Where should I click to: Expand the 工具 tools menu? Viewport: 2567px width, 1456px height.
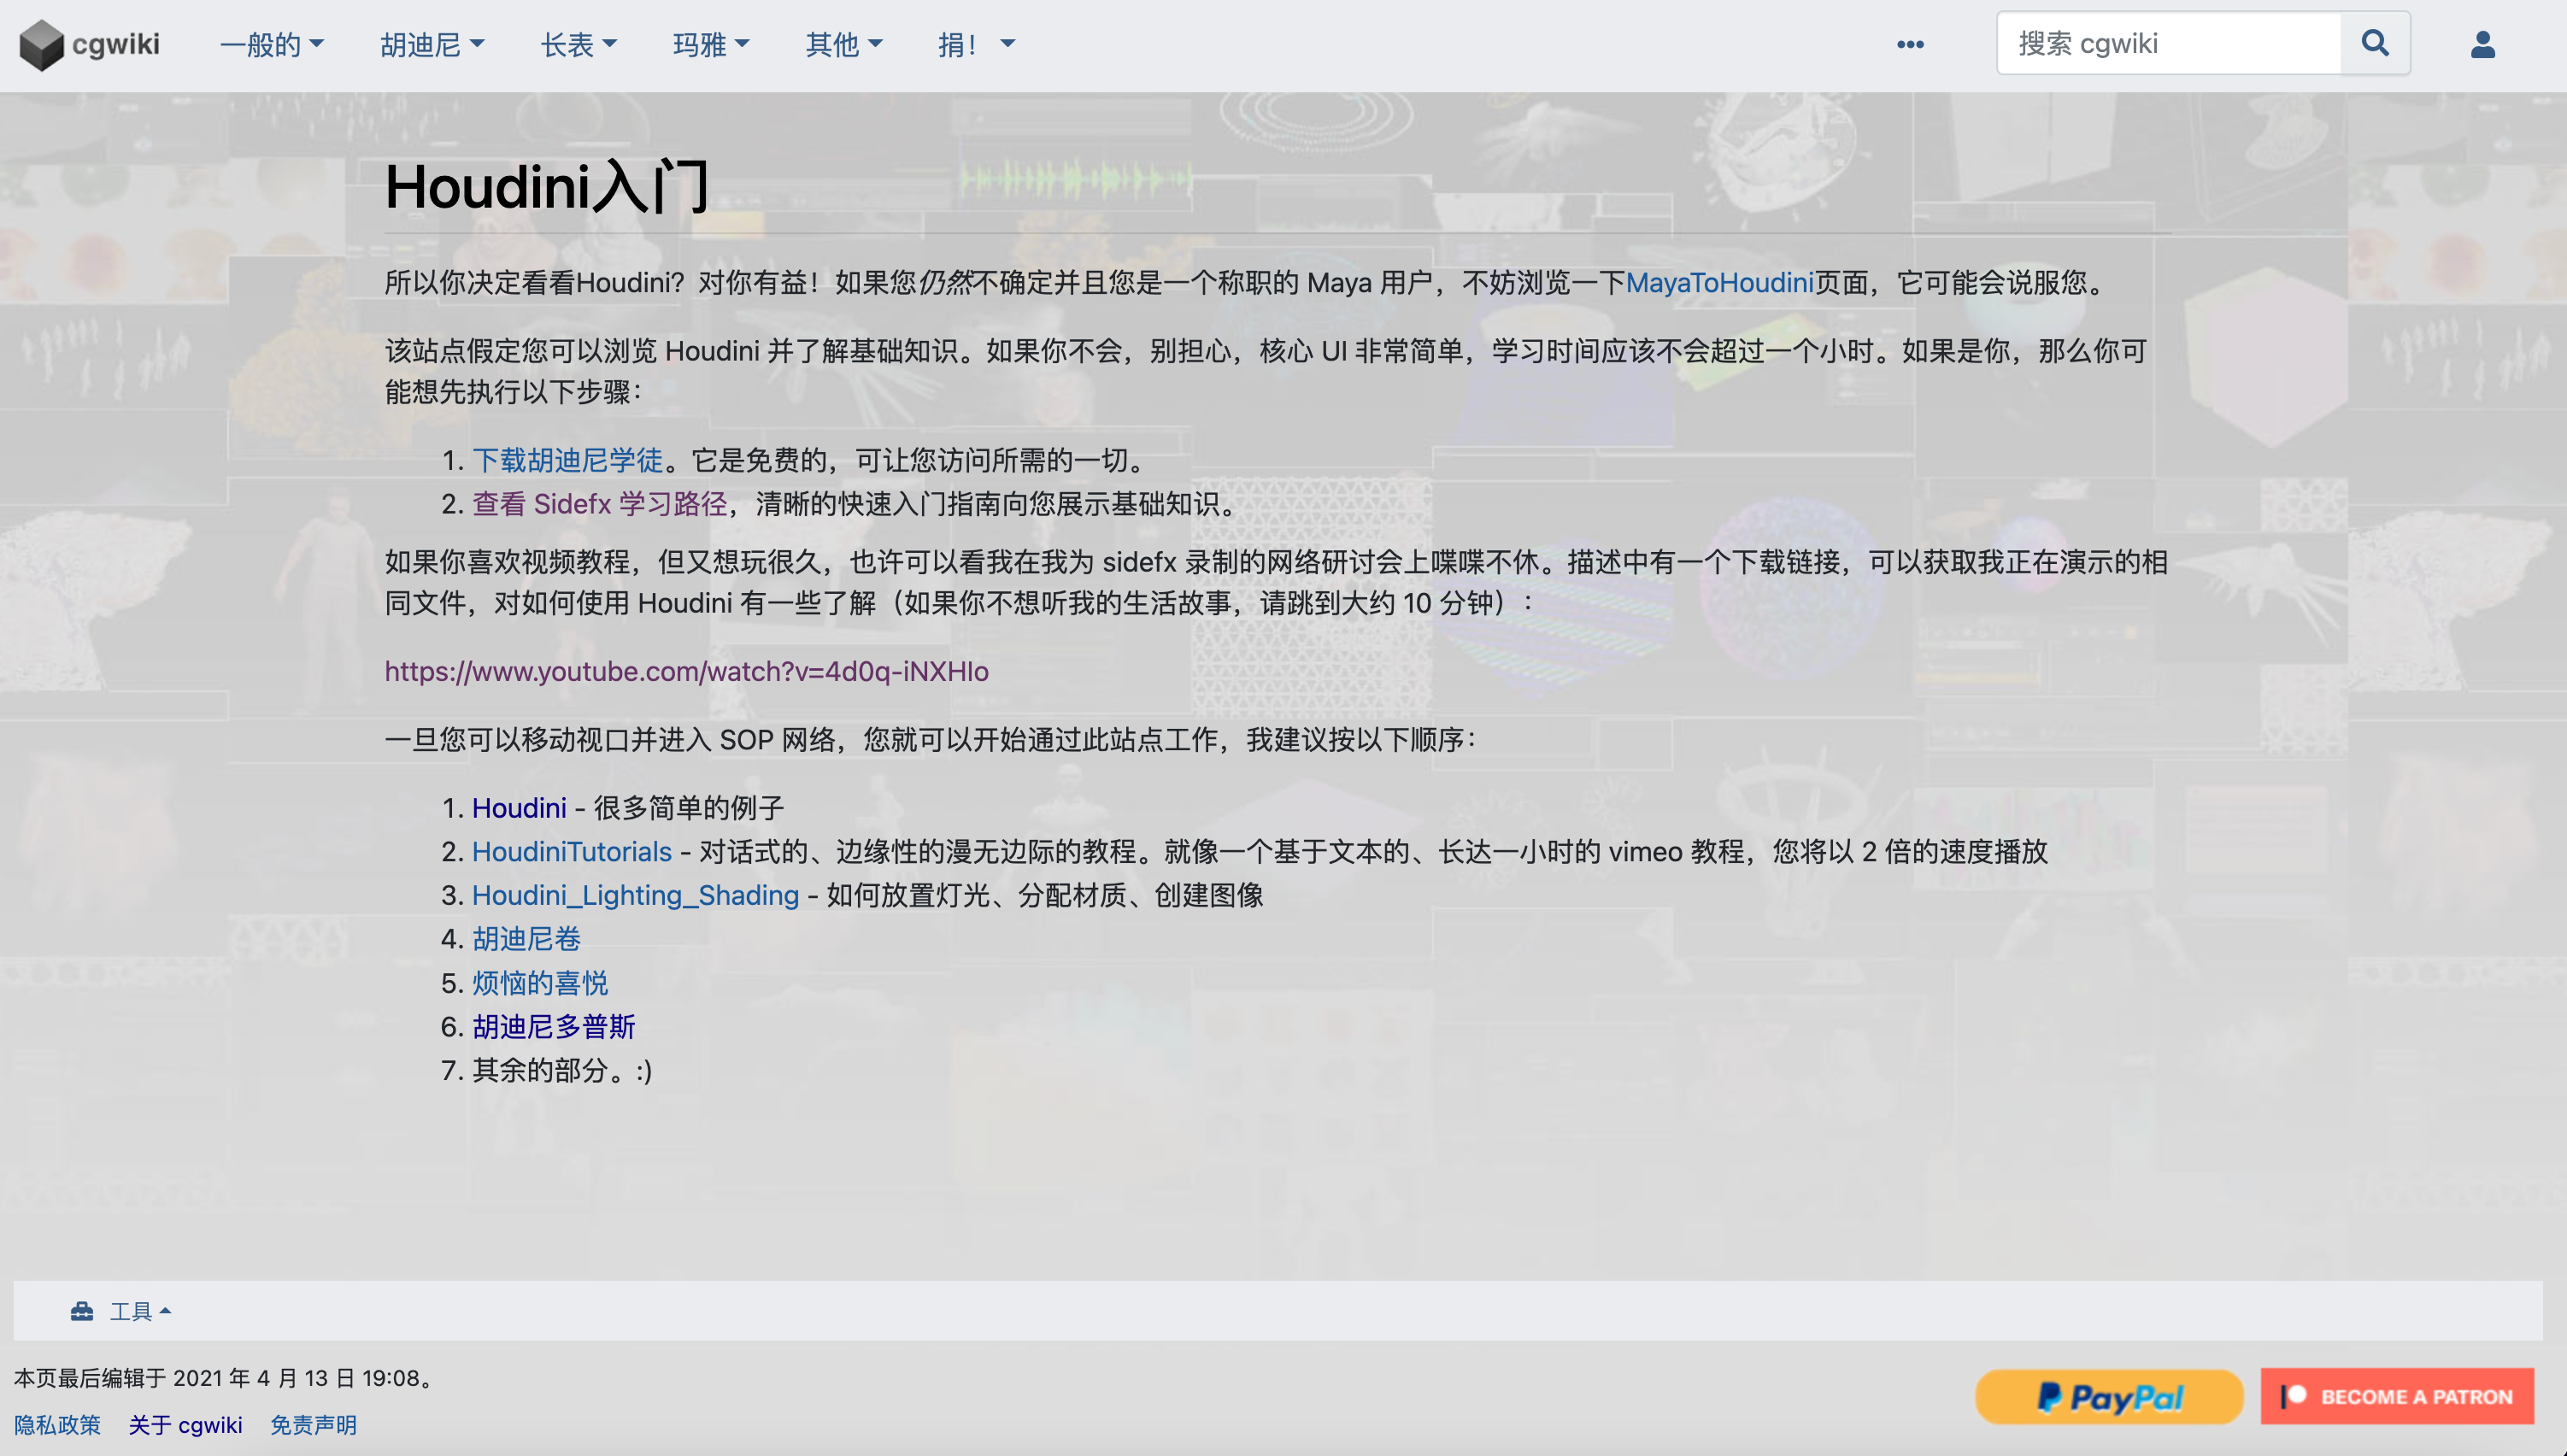[x=140, y=1311]
